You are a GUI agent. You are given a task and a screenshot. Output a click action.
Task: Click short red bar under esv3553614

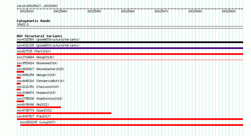[19, 66]
